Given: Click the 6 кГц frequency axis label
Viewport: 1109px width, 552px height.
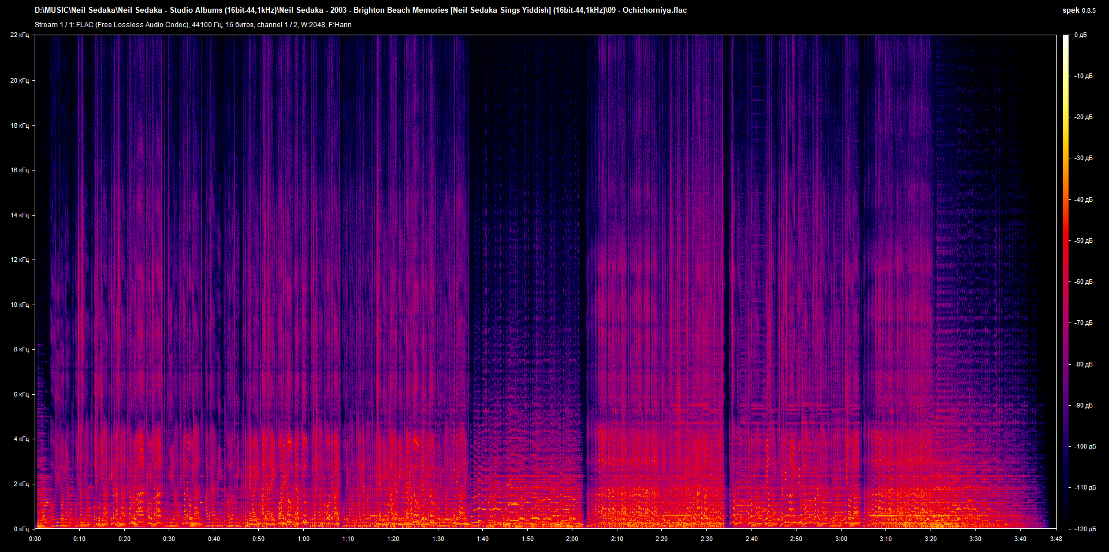Looking at the screenshot, I should click(x=21, y=394).
